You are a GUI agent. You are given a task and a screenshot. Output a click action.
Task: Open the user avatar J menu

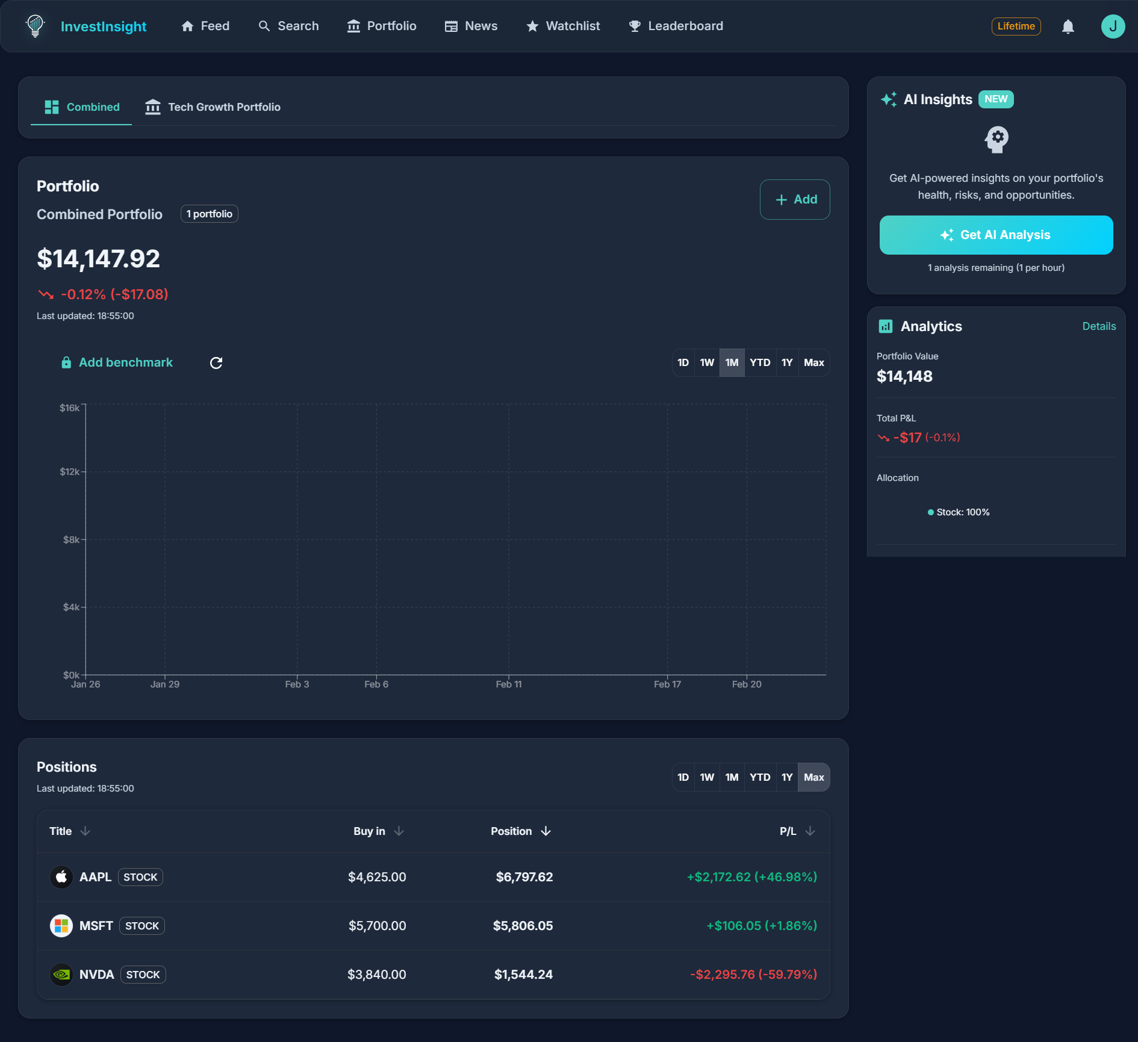click(x=1113, y=26)
